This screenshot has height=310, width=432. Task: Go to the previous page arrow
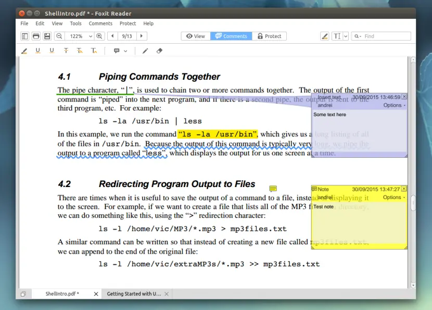coord(112,36)
